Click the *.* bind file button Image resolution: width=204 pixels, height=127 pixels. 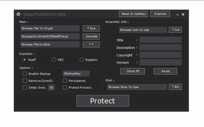click(x=91, y=45)
